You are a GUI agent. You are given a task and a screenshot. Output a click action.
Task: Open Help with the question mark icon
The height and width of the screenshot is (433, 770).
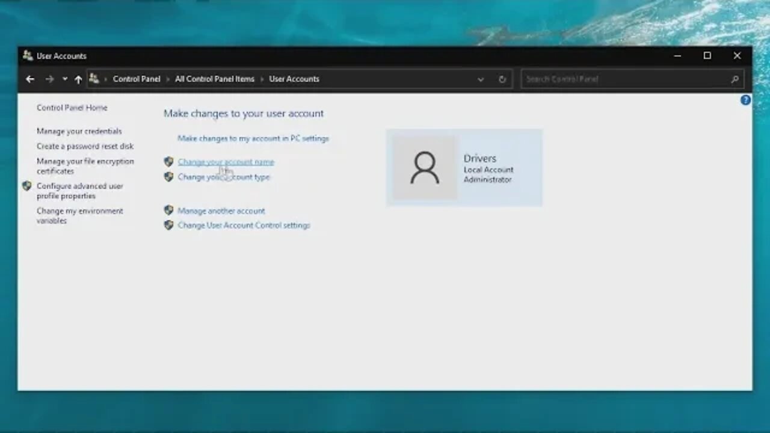pyautogui.click(x=745, y=100)
